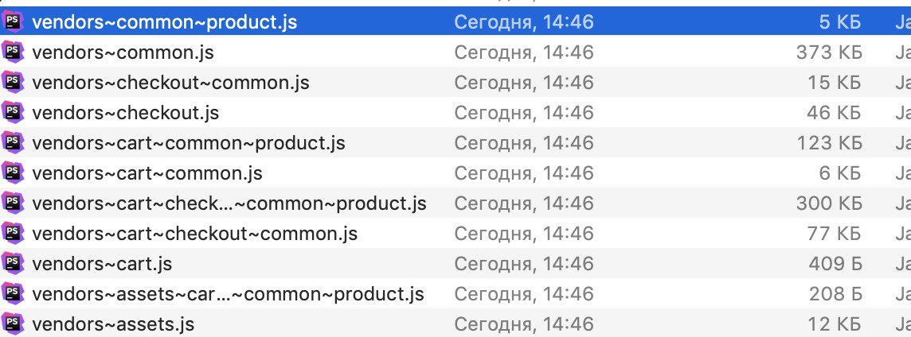Click the date of the vendors~cart.js row
This screenshot has width=911, height=337.
click(x=524, y=264)
